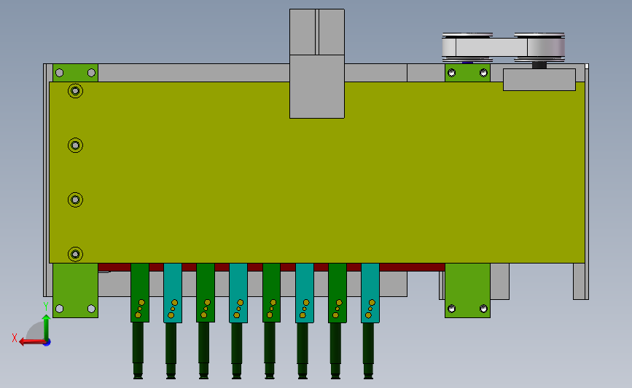Select the gray motor box below right pulley
The image size is (632, 388).
point(539,79)
